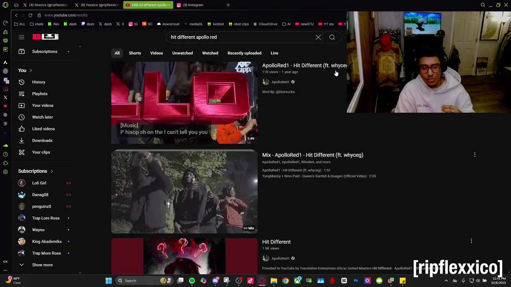Open ApolloRed1 channel under first result
Screen dimensions: 511x287
click(x=280, y=82)
